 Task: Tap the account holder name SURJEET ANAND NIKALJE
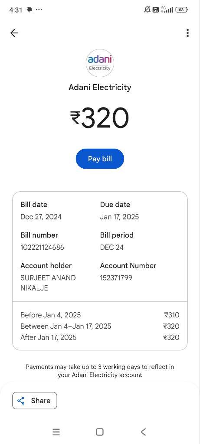(48, 283)
